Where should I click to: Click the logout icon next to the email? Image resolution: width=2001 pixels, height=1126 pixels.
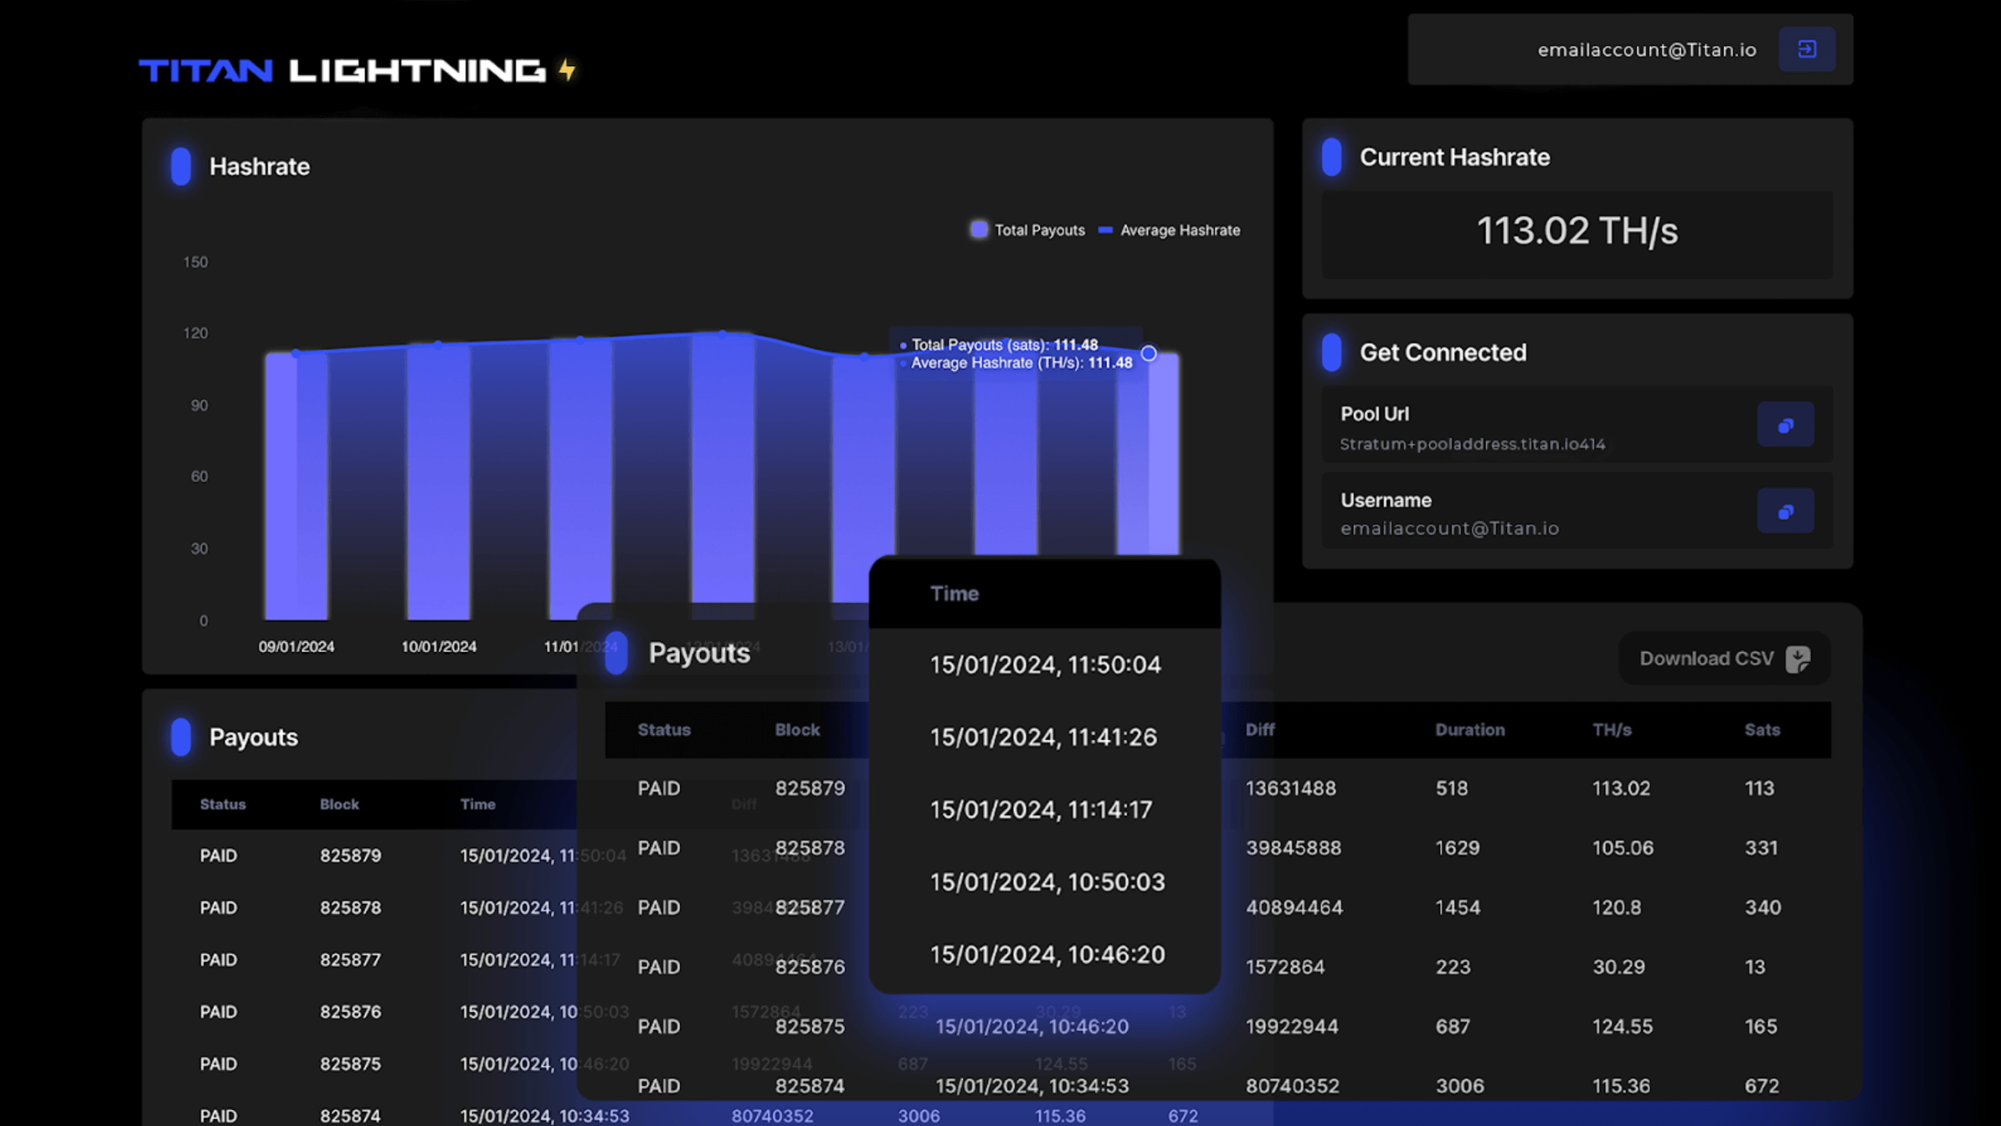[1807, 50]
